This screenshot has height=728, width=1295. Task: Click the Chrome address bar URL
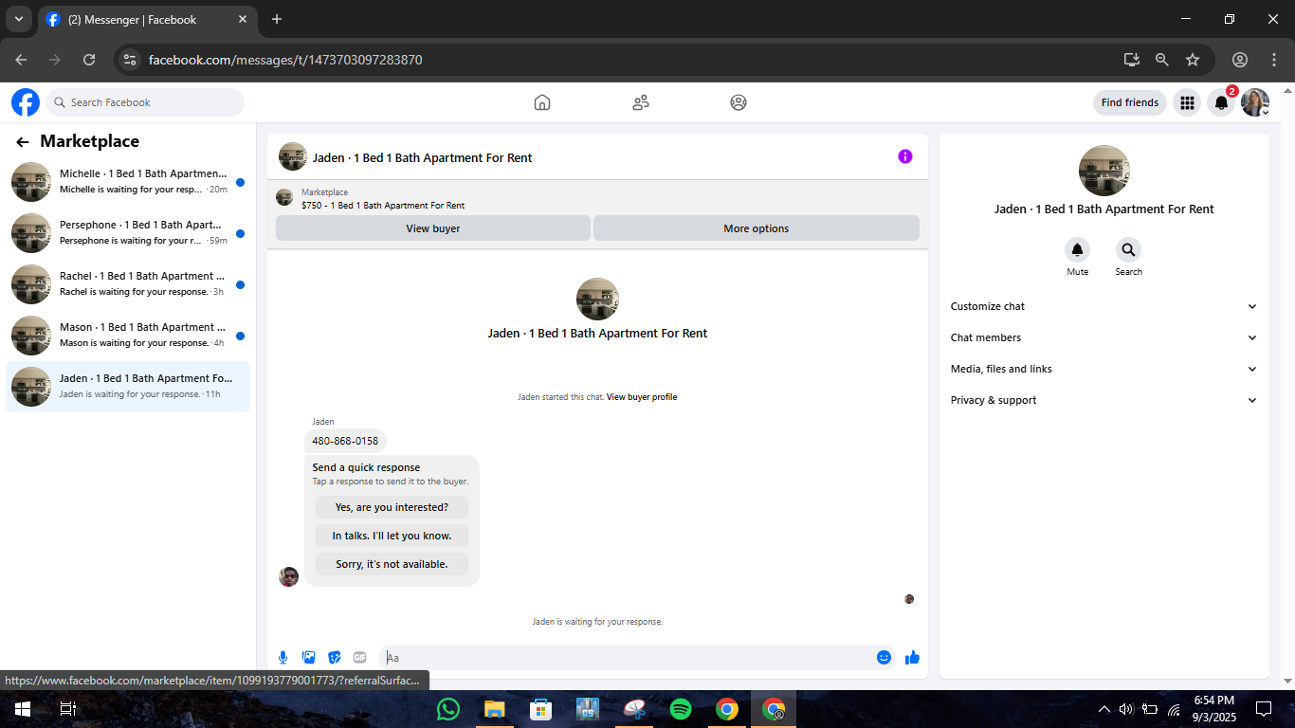[285, 60]
